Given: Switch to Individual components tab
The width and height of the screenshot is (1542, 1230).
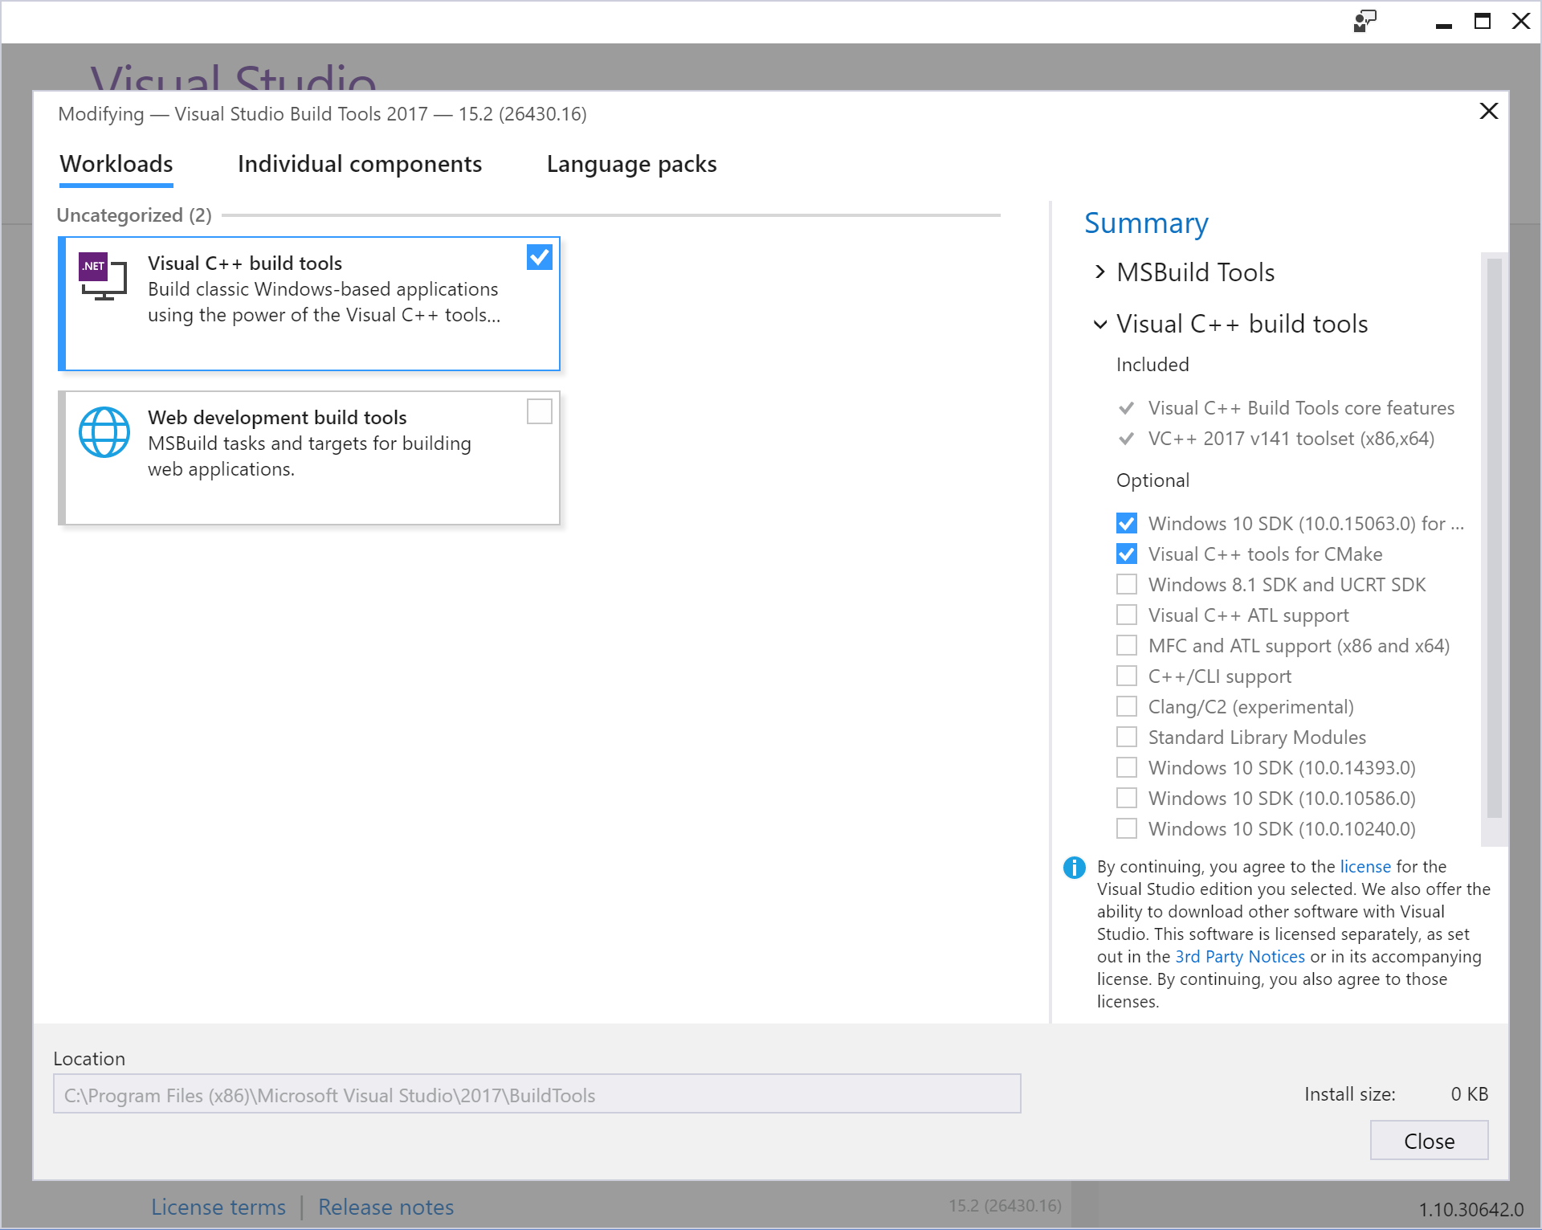Looking at the screenshot, I should click(359, 164).
